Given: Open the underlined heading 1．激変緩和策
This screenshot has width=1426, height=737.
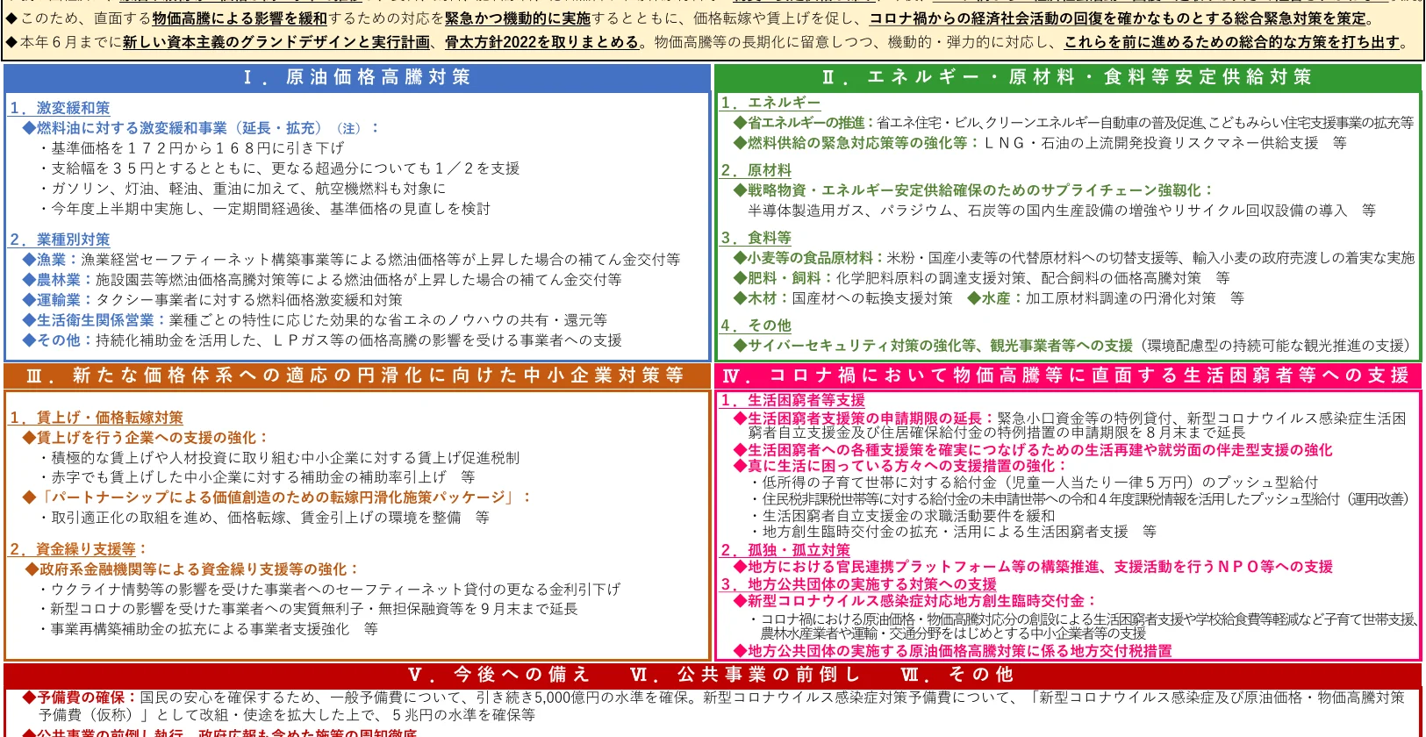Looking at the screenshot, I should (x=60, y=108).
